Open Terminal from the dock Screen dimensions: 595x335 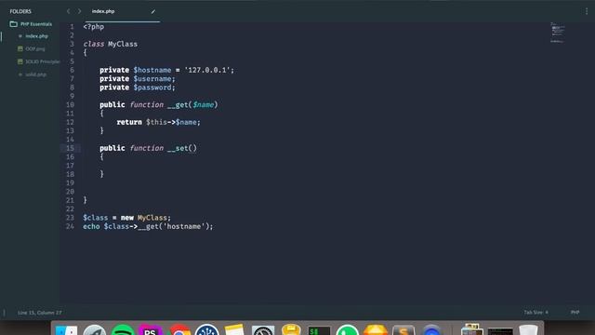[x=319, y=330]
